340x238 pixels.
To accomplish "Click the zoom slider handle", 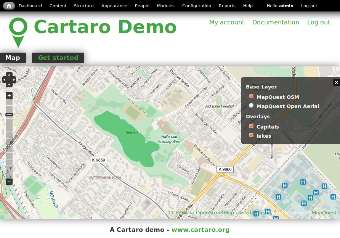I will click(x=9, y=114).
